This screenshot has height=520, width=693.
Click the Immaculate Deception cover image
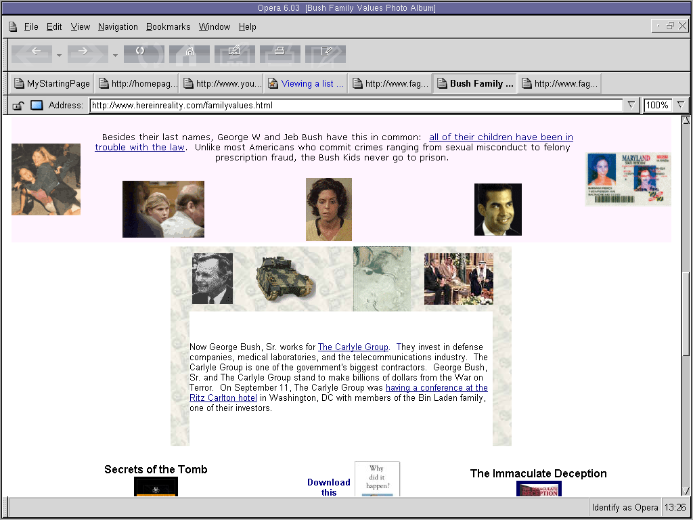tap(539, 489)
